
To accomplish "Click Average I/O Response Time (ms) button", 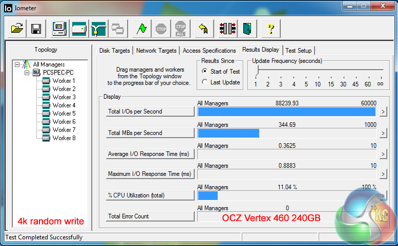I will tap(150, 154).
